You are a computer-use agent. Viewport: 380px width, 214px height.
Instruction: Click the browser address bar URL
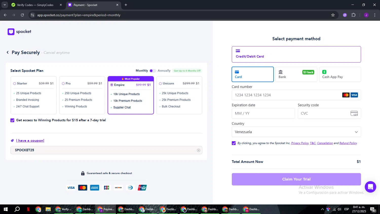click(x=79, y=15)
